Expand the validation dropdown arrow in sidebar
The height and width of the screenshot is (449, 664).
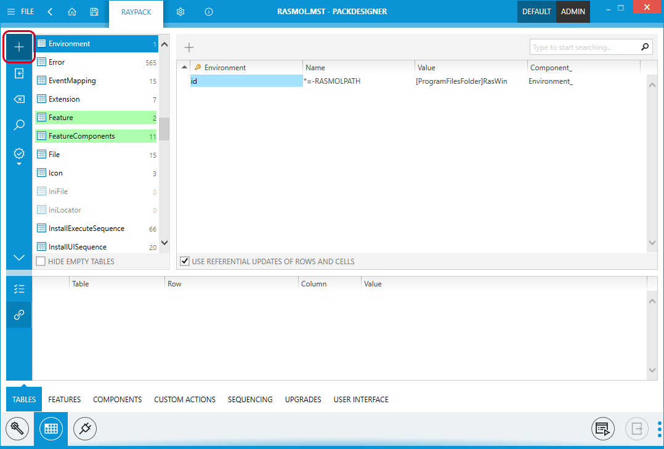[x=19, y=164]
